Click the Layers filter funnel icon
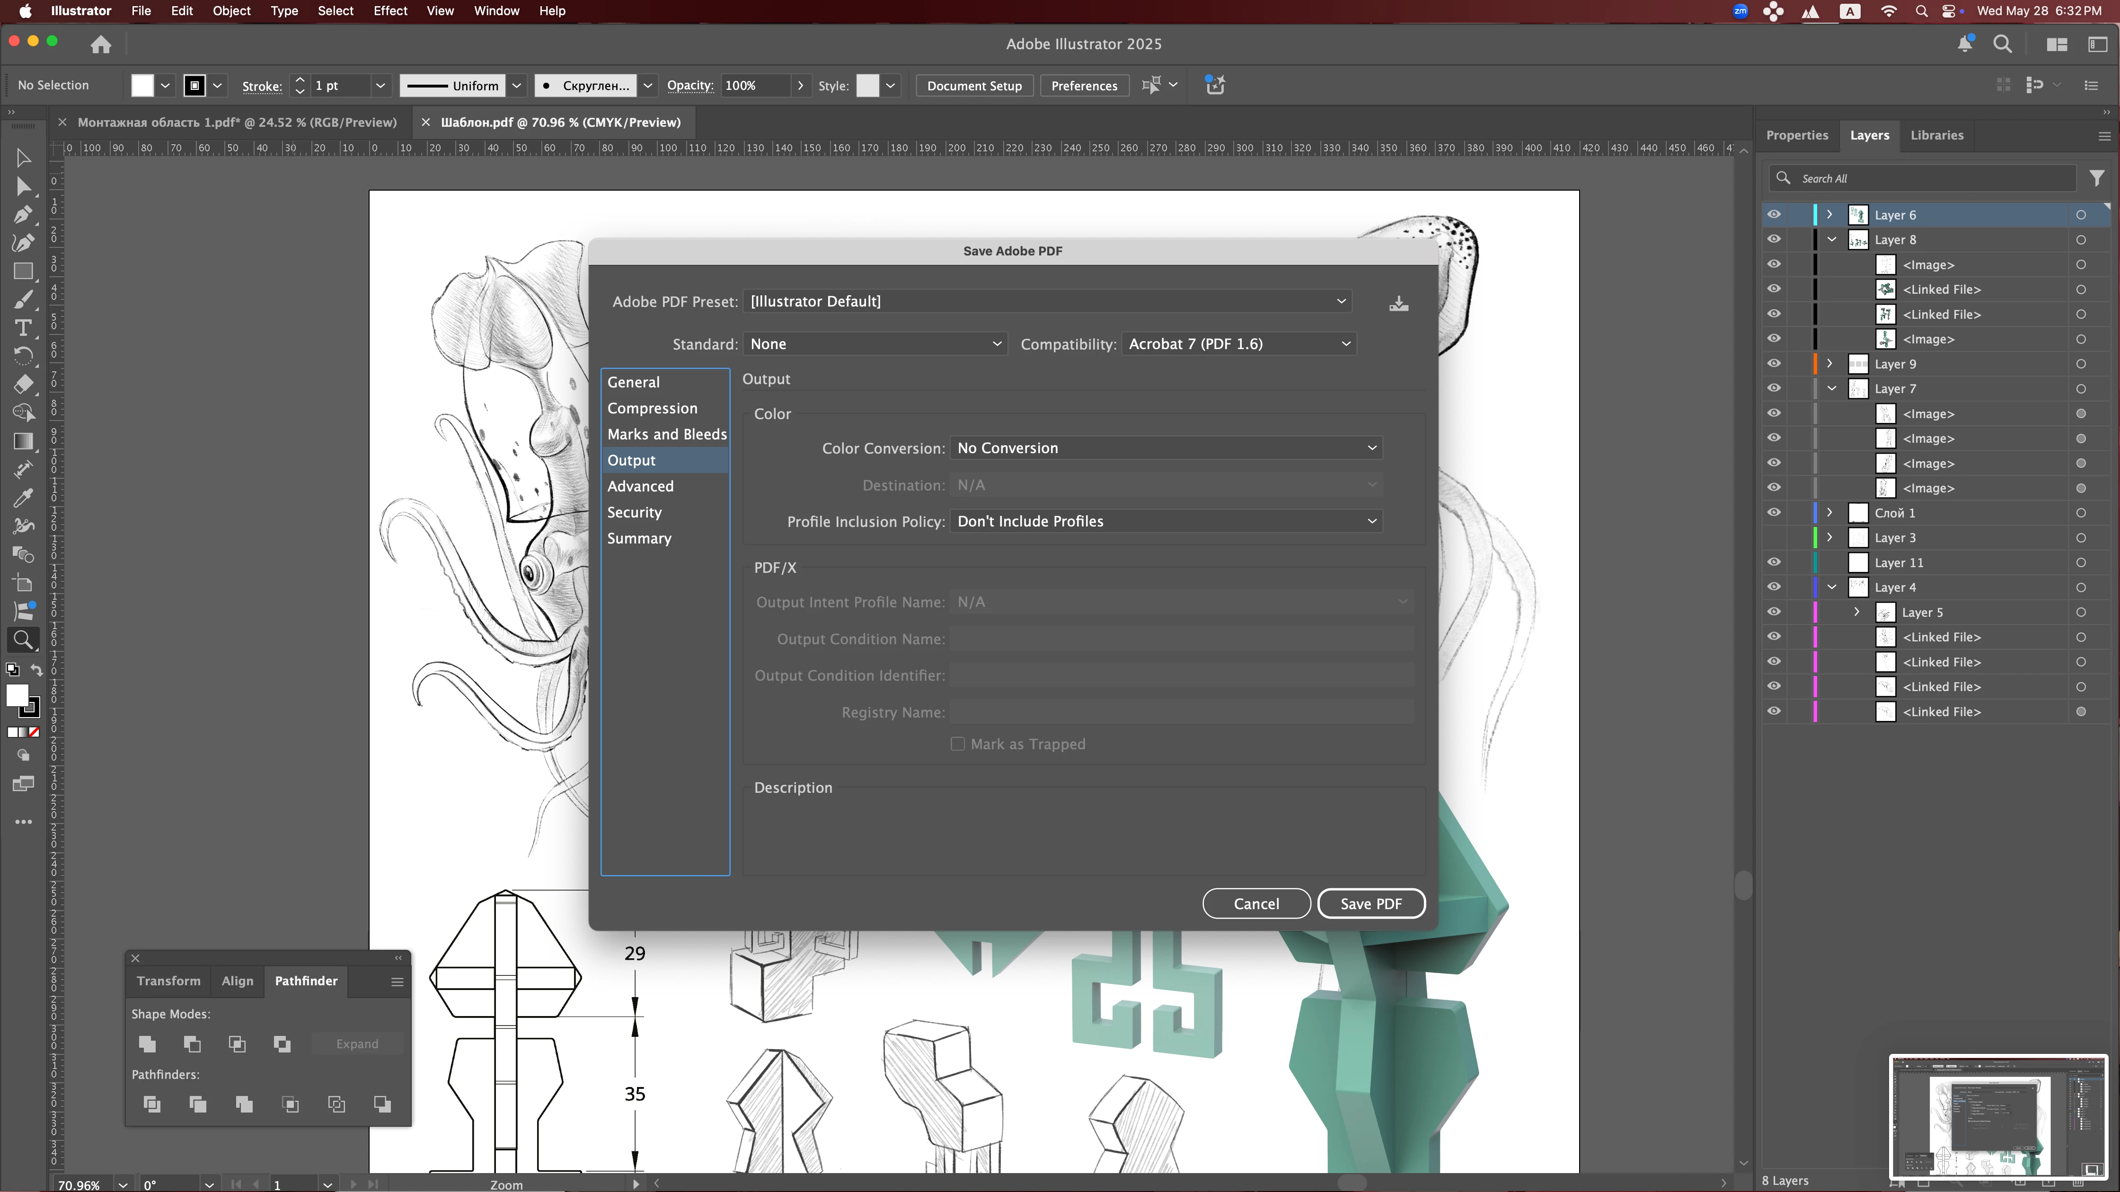This screenshot has width=2120, height=1192. (x=2096, y=178)
